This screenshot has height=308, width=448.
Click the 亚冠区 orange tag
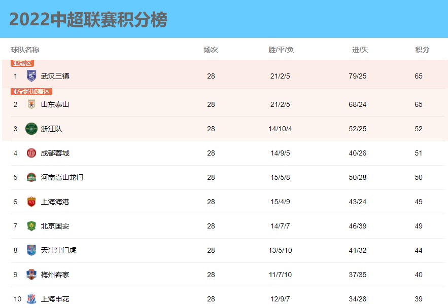point(22,63)
